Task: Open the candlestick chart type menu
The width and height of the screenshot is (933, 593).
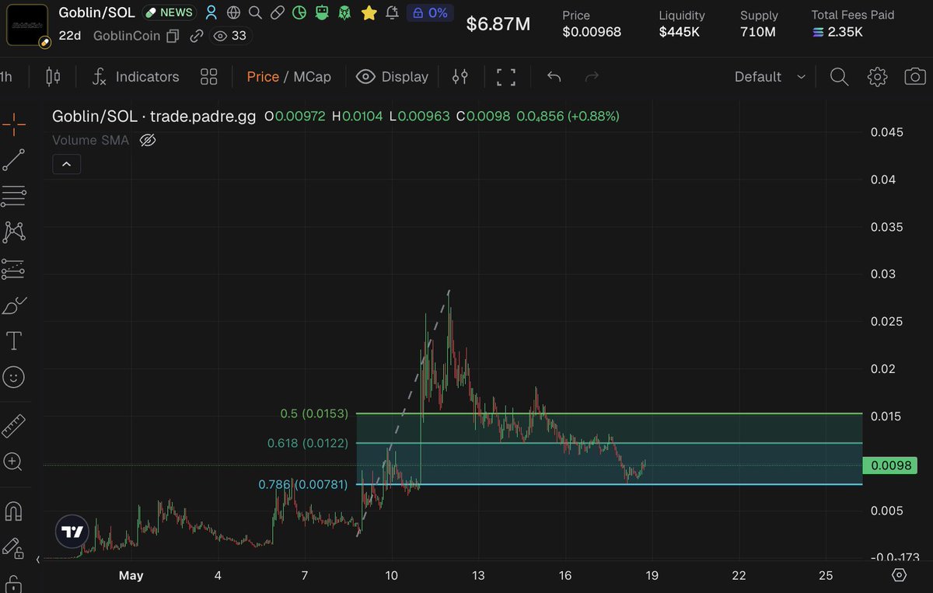Action: pyautogui.click(x=53, y=76)
